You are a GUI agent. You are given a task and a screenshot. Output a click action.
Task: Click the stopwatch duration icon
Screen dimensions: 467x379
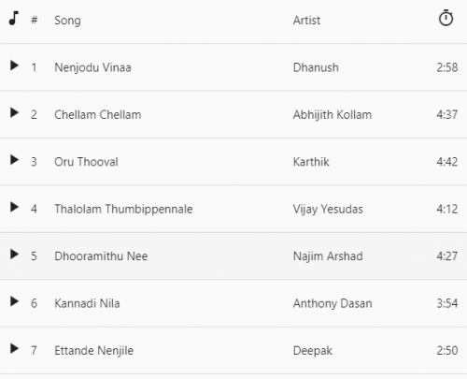pos(446,18)
